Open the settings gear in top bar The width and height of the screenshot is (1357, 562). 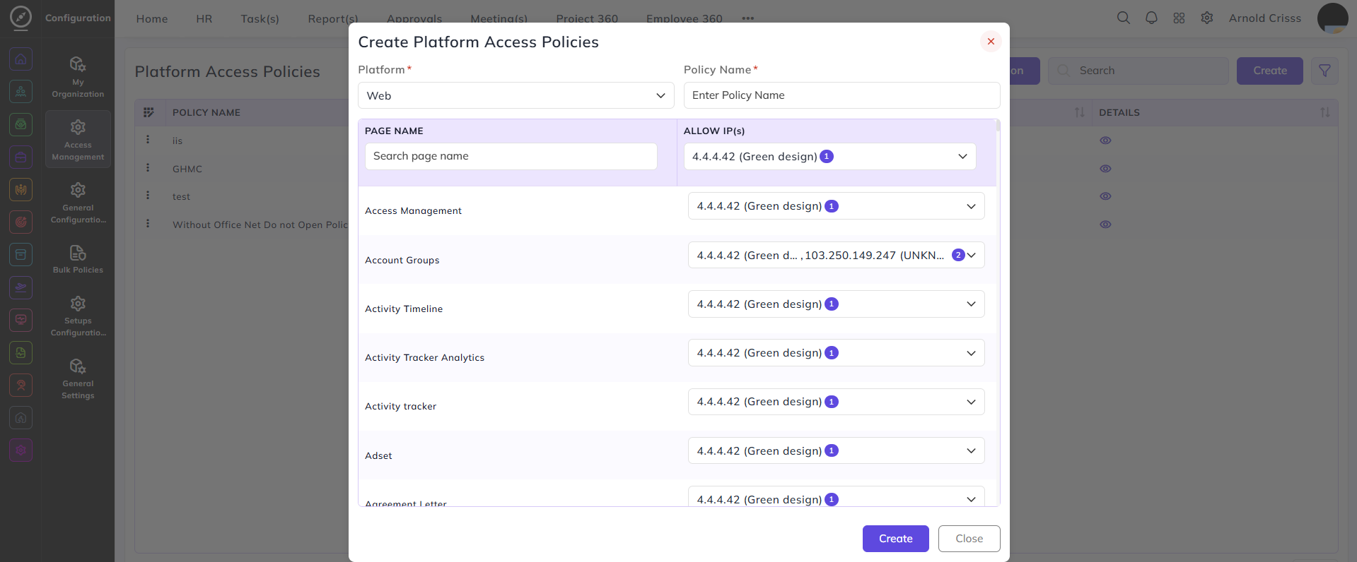(1207, 18)
